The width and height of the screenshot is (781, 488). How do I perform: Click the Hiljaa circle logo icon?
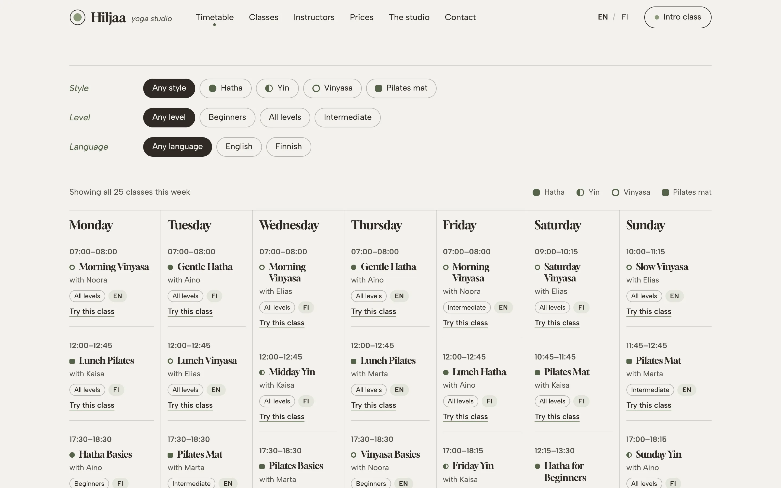78,17
